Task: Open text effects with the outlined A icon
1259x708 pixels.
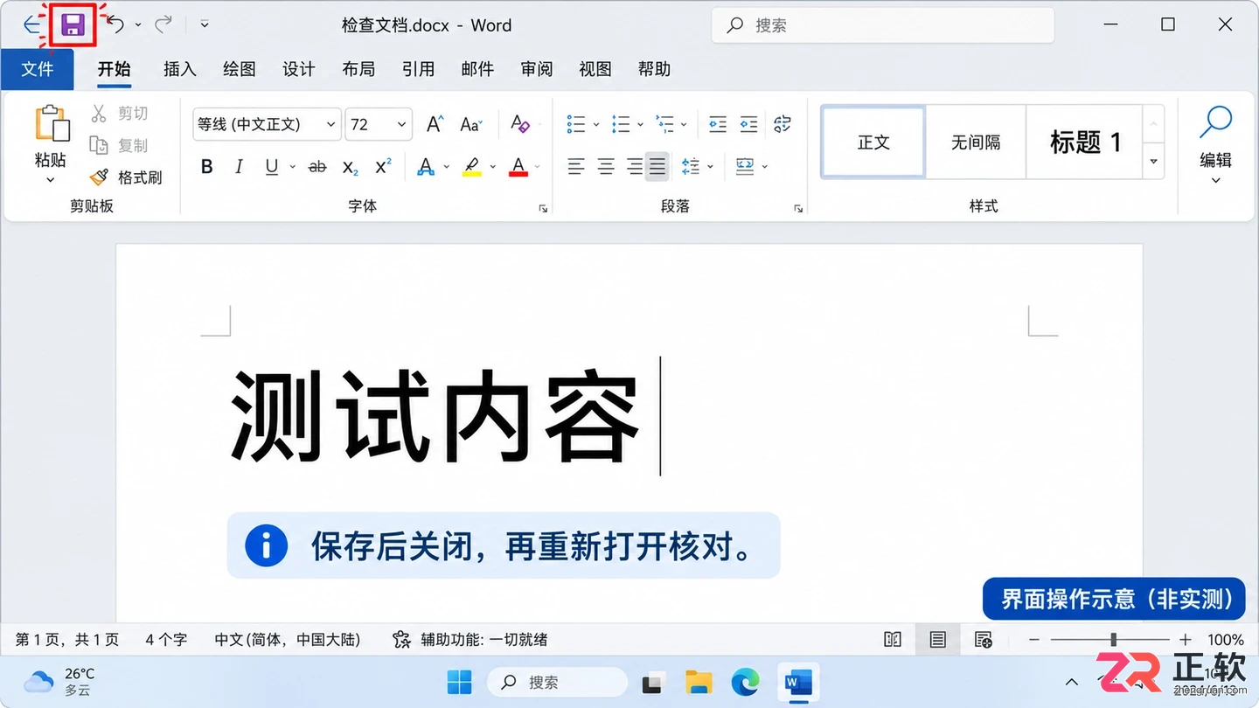Action: (x=426, y=166)
